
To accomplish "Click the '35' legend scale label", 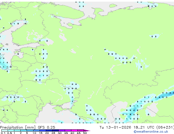I will (x=66, y=133).
